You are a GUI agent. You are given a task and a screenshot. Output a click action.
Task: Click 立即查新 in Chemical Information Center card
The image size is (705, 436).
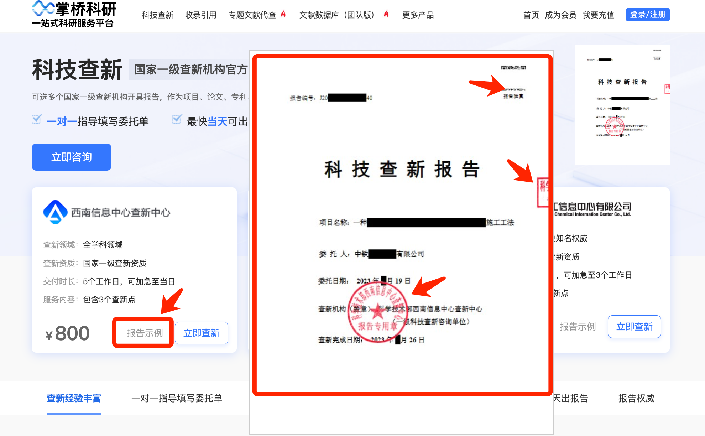634,327
